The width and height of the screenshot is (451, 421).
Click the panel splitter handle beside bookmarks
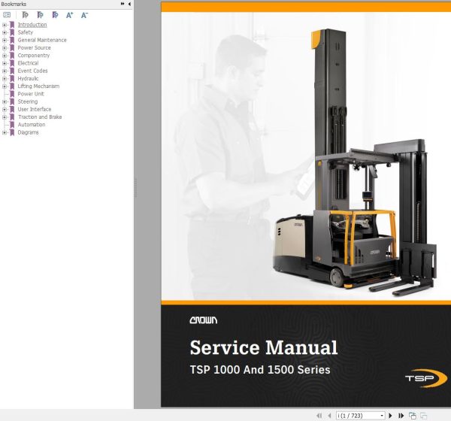(135, 188)
